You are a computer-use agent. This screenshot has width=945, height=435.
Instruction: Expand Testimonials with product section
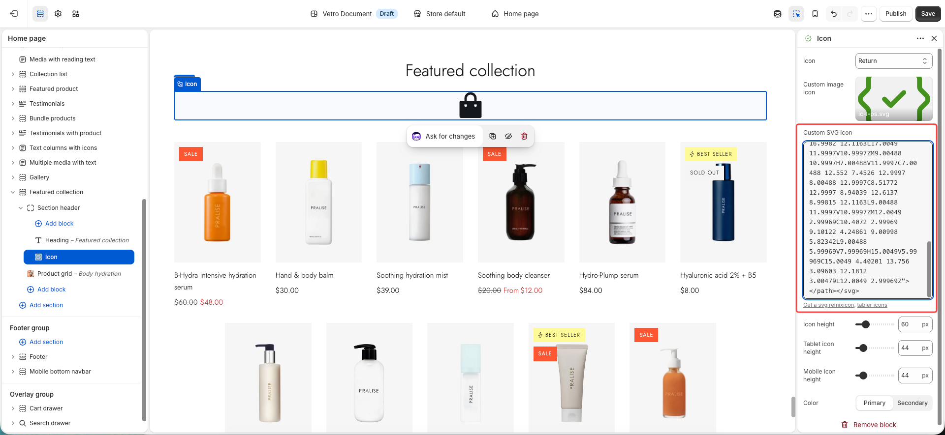tap(13, 133)
